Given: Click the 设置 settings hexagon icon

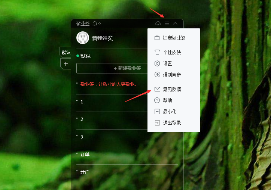Looking at the screenshot, I should point(157,63).
